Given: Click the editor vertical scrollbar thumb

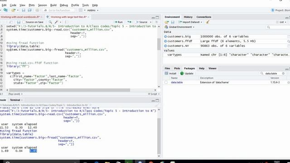Looking at the screenshot, I should click(159, 44).
